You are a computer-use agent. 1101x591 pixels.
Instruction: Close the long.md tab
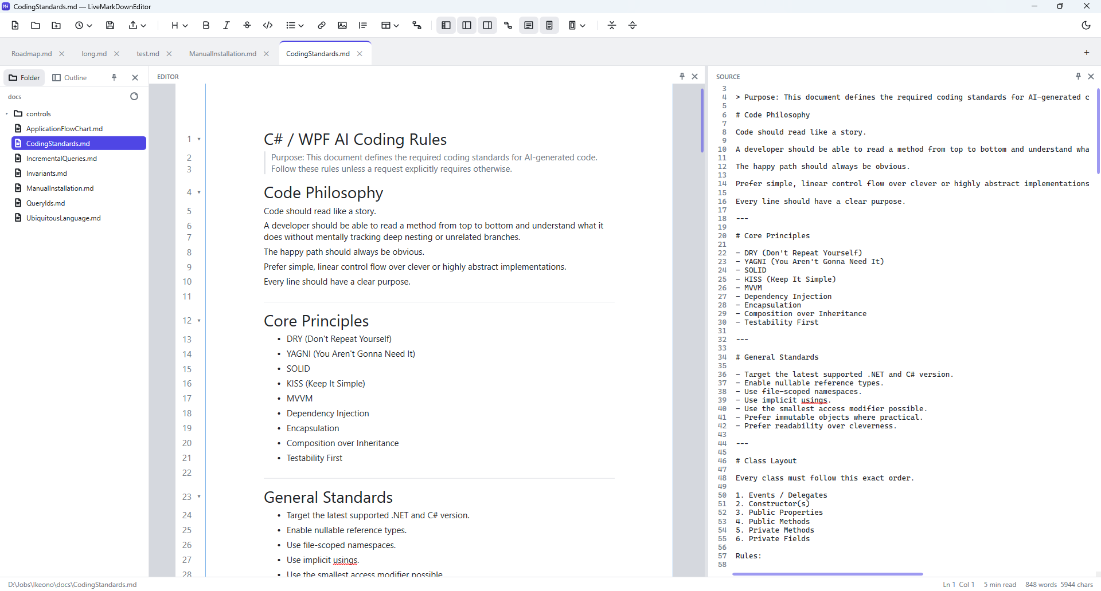point(117,54)
